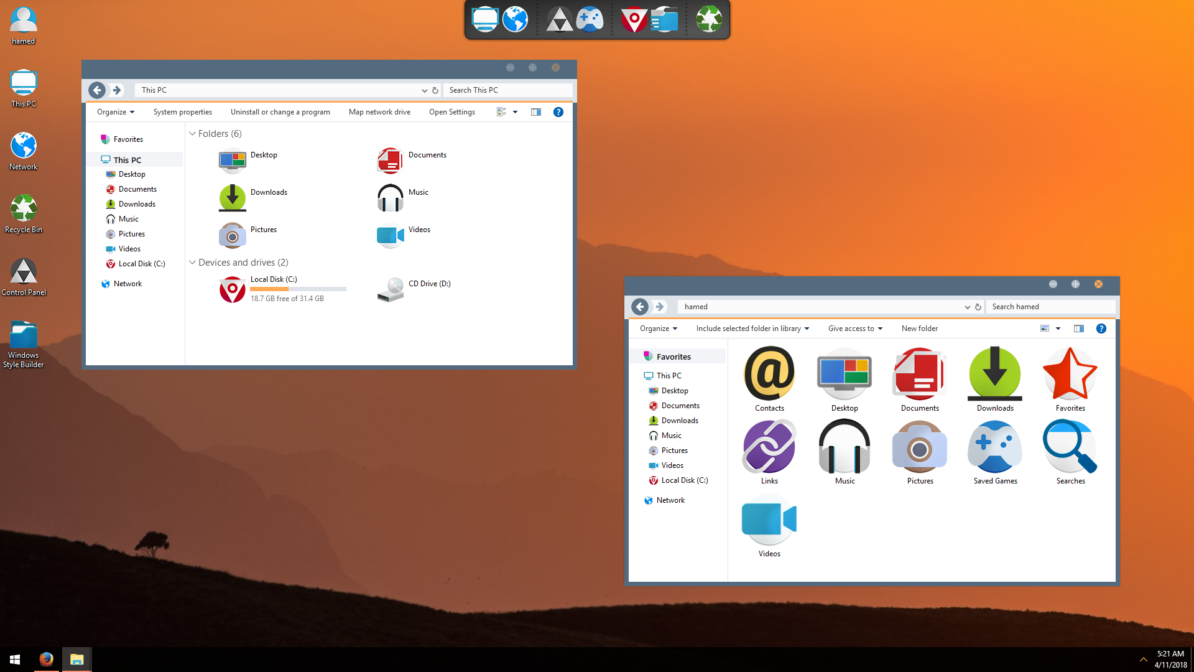Click the Recycle Bin icon in top dock
This screenshot has height=672, width=1194.
coord(708,19)
